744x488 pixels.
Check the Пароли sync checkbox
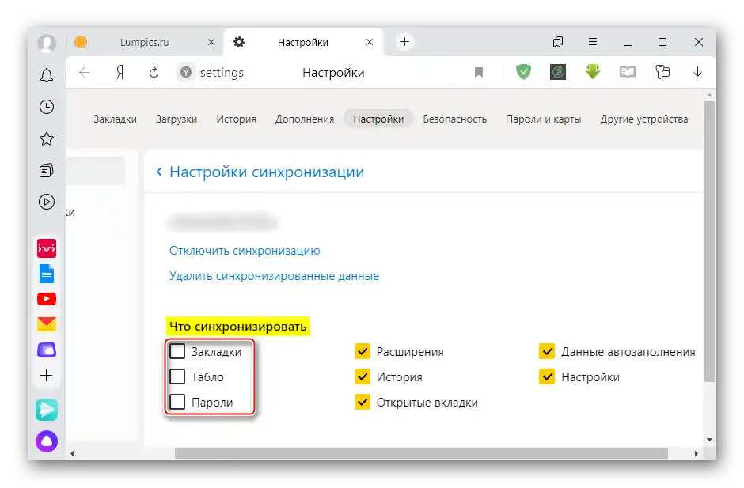(x=177, y=402)
